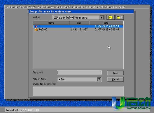Expand the Look in drive dropdown arrow
The width and height of the screenshot is (154, 113).
coord(102,18)
